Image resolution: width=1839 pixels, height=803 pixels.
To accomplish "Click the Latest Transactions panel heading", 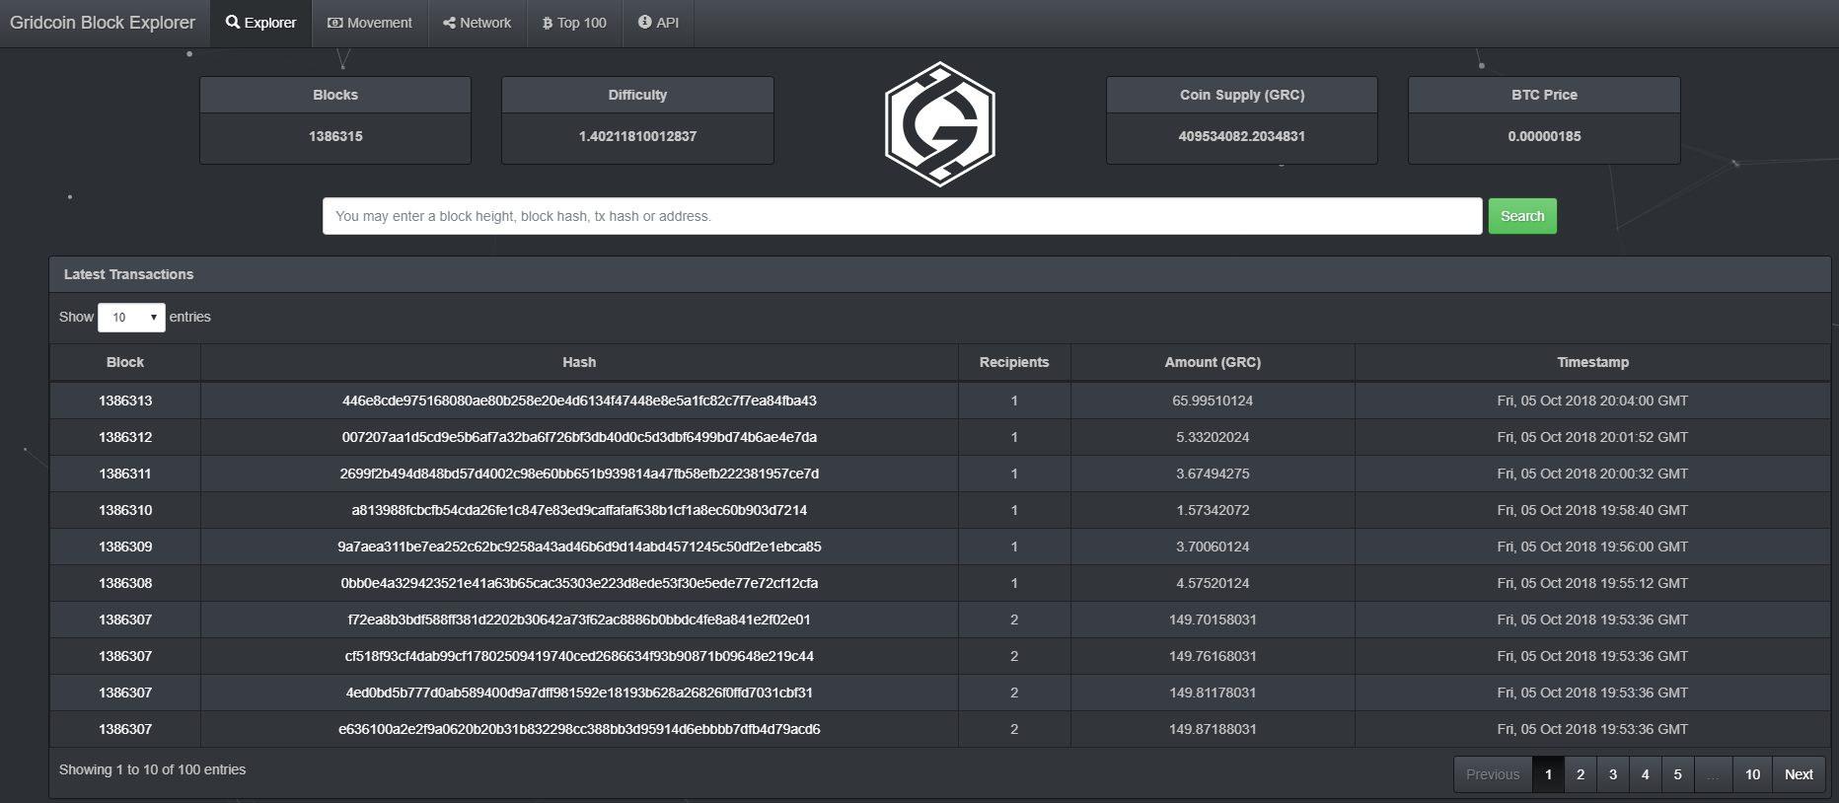I will [128, 274].
